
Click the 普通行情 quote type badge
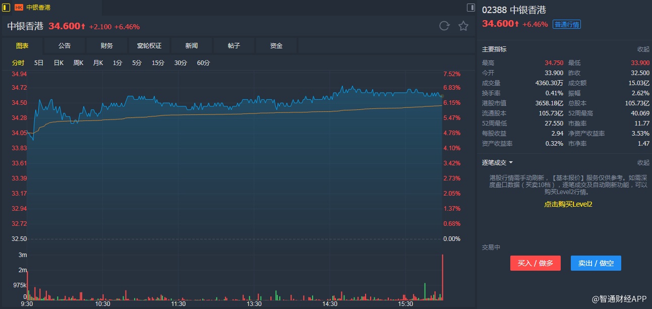pyautogui.click(x=566, y=24)
